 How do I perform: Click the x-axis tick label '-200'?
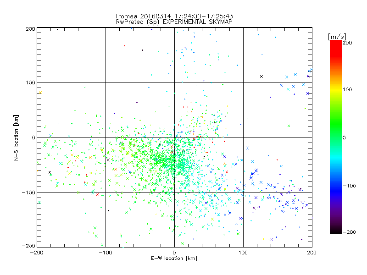point(37,253)
